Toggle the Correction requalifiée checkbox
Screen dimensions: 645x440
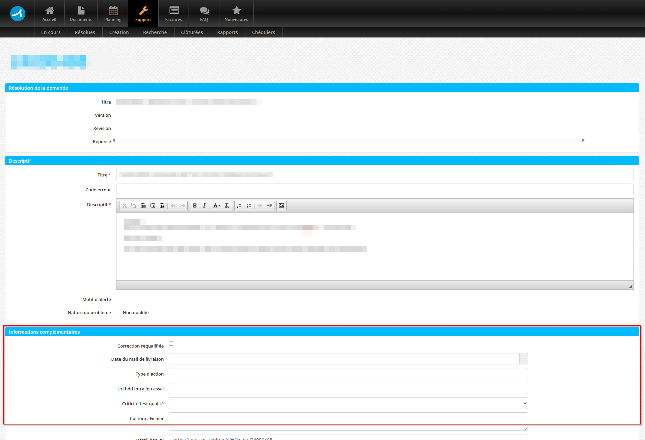(x=171, y=343)
